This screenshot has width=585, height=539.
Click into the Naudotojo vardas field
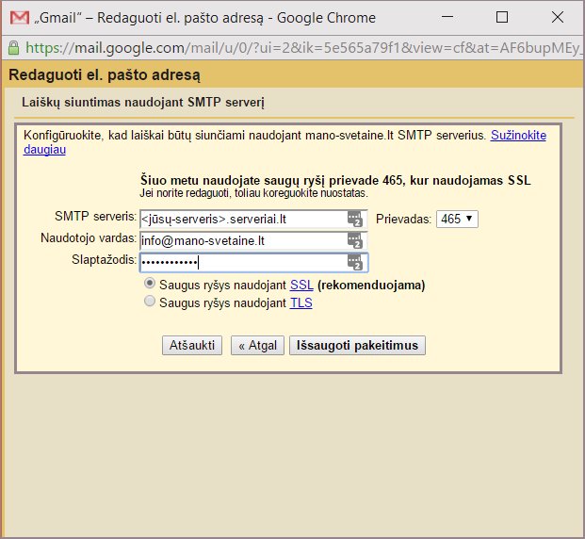(240, 240)
